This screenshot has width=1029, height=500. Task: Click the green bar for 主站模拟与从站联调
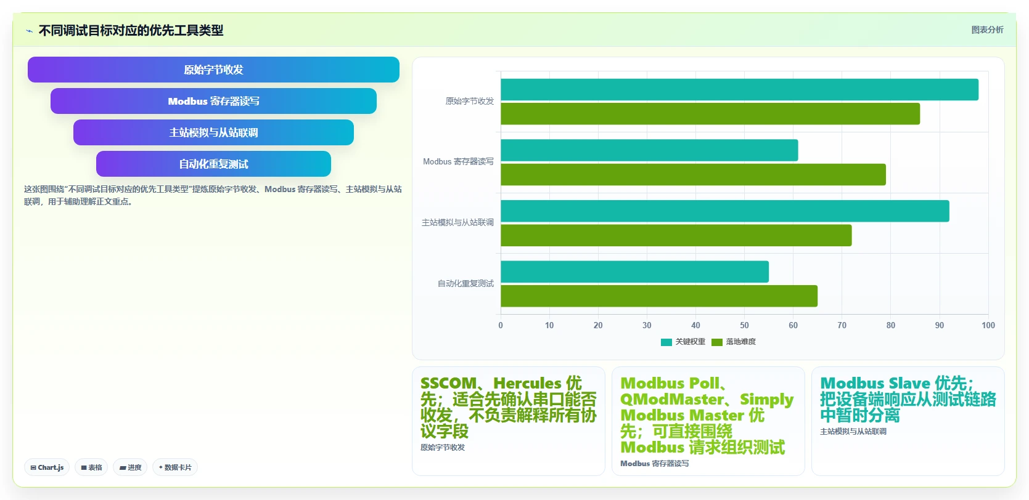pos(676,235)
